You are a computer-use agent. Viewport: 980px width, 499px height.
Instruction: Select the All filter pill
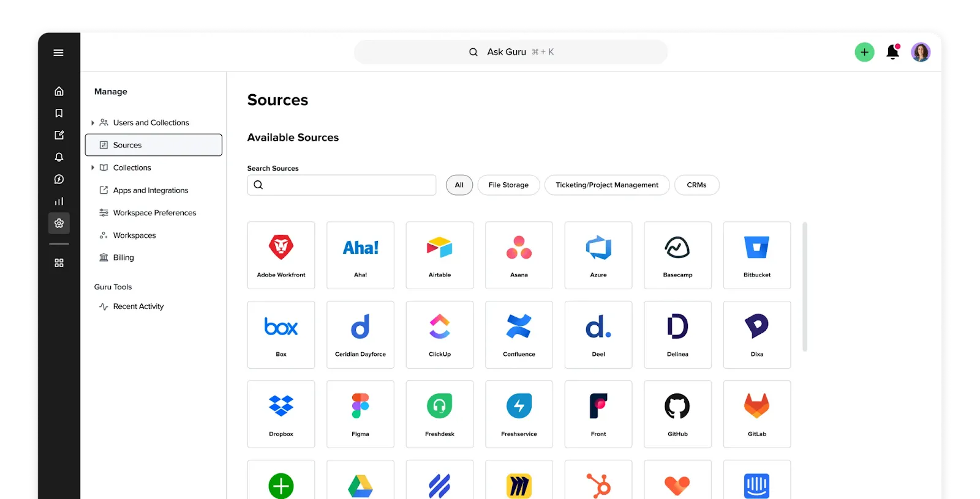(x=459, y=185)
